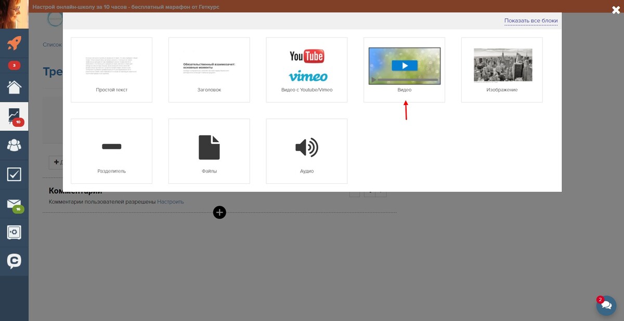This screenshot has width=624, height=321.
Task: Choose the Видео с Youtube/Vimeo block
Action: [306, 70]
